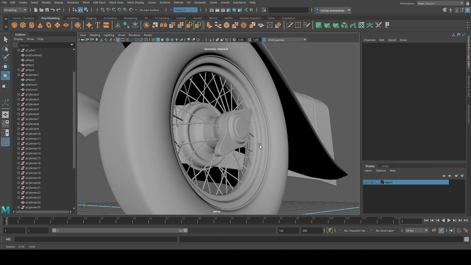Open the 24 fps frame rate dropdown
Screen dimensions: 471x265
[417, 230]
